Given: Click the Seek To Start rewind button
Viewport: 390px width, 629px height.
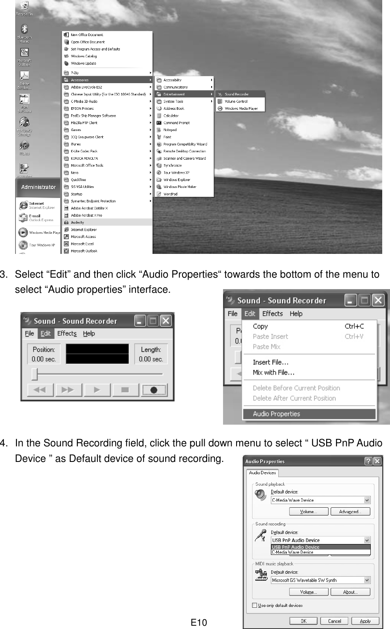Looking at the screenshot, I should click(x=40, y=390).
